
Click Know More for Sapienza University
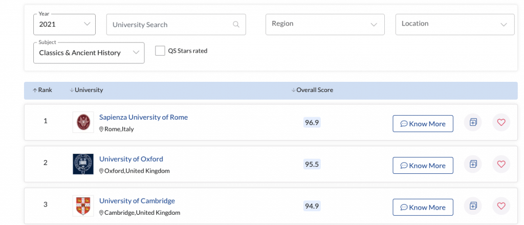pyautogui.click(x=423, y=124)
